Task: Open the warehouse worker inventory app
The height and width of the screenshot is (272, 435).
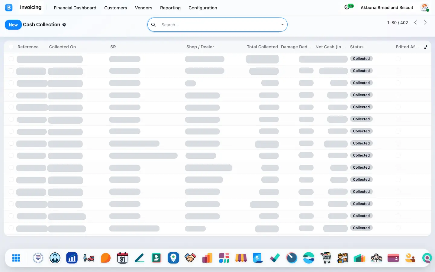Action: pyautogui.click(x=343, y=258)
